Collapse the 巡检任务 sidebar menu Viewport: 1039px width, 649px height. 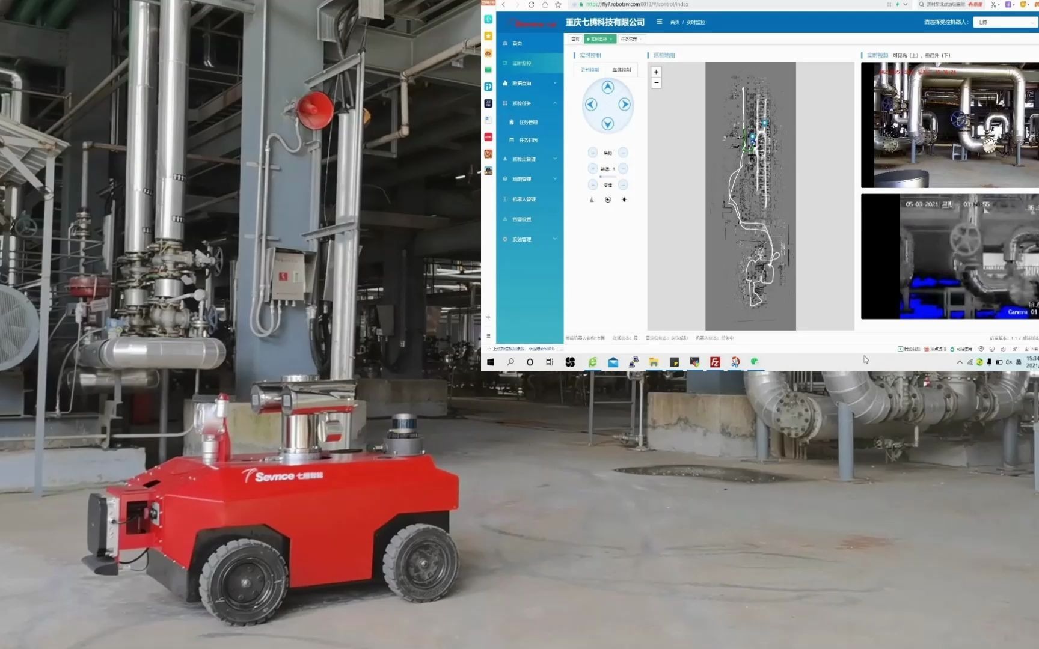530,103
